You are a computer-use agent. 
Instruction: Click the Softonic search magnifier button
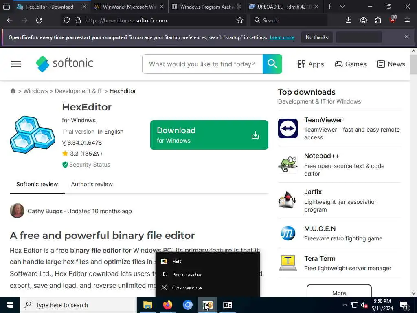click(x=272, y=64)
